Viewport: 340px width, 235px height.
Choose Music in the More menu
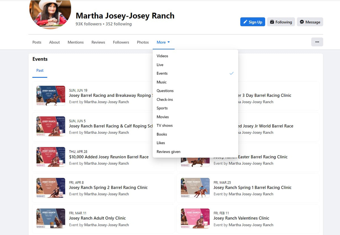(x=195, y=82)
